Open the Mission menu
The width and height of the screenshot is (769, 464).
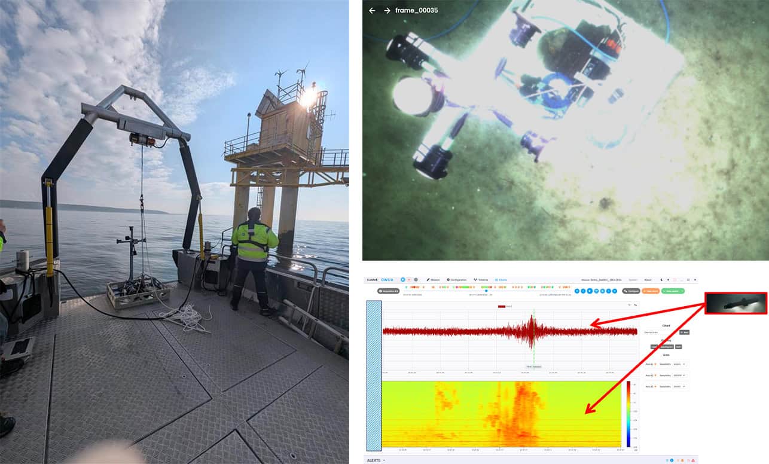coord(433,280)
